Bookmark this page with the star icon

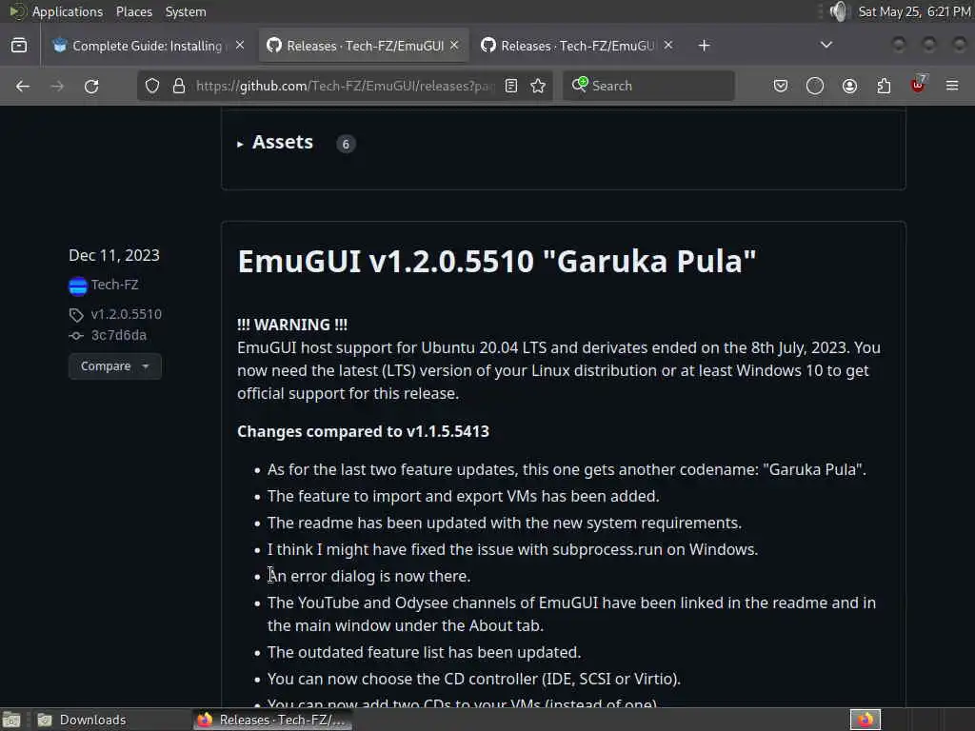coord(539,86)
